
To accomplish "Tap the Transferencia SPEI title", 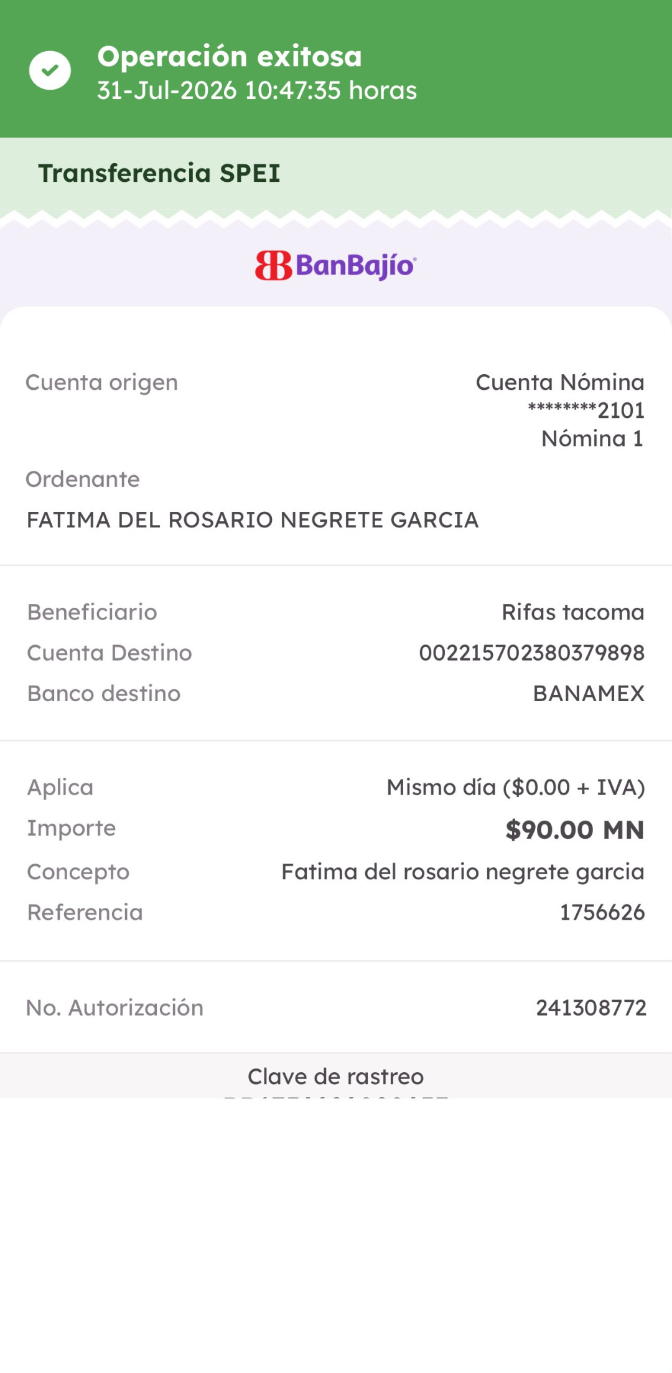I will click(159, 173).
